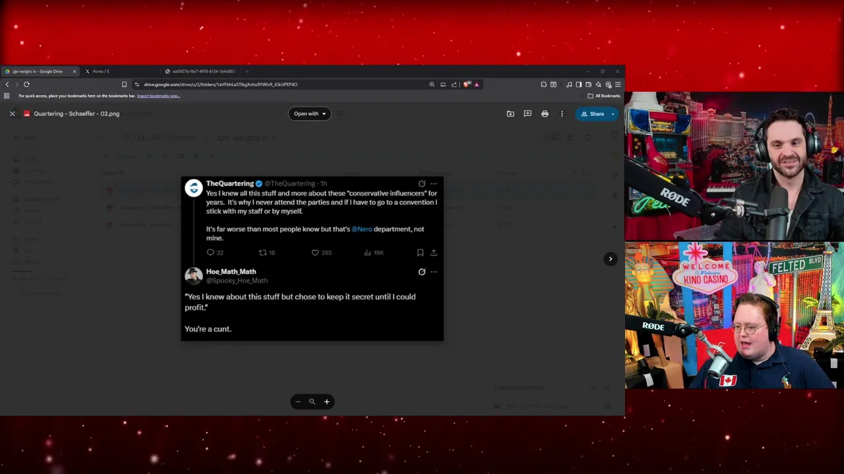844x474 pixels.
Task: Add a shortcut to Drive for this file
Action: (510, 114)
